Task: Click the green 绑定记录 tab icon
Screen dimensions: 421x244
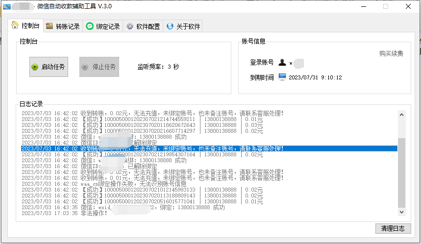Action: pos(90,26)
